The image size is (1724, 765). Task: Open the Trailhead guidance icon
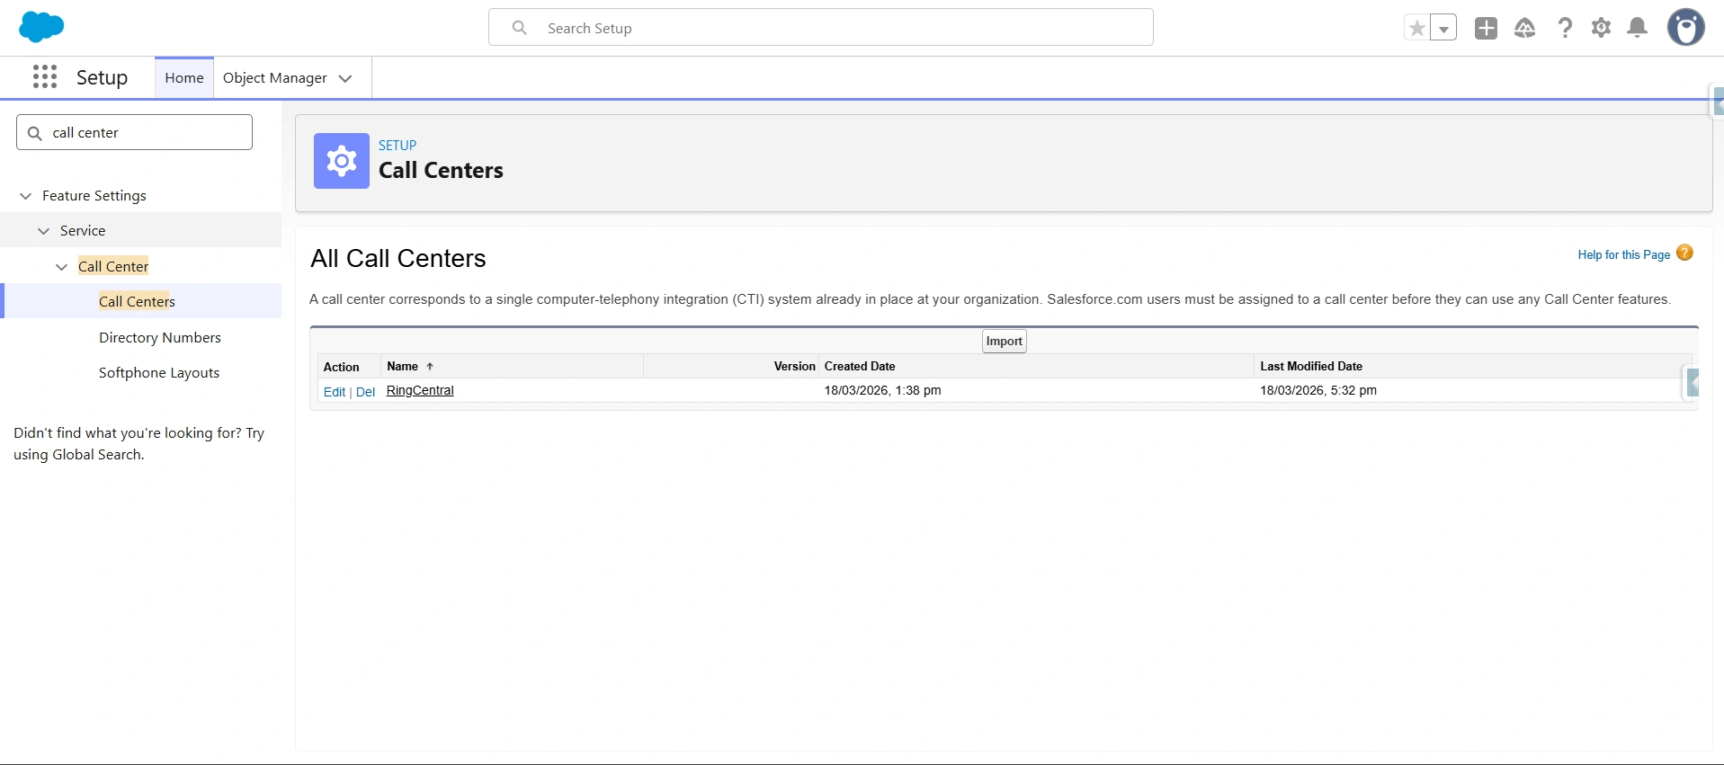point(1524,29)
